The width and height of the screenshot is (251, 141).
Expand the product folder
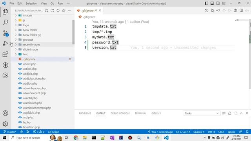(16, 40)
